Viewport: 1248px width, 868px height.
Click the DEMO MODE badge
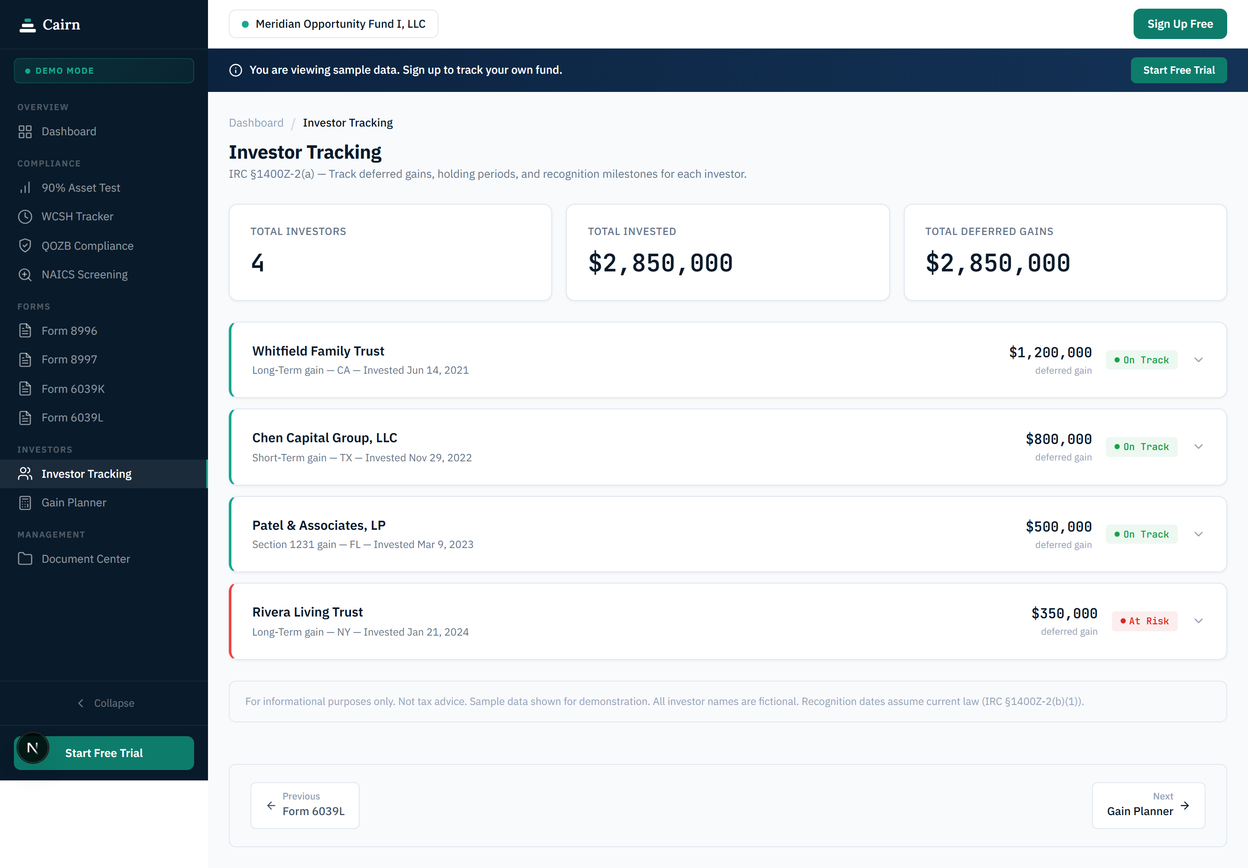click(104, 71)
